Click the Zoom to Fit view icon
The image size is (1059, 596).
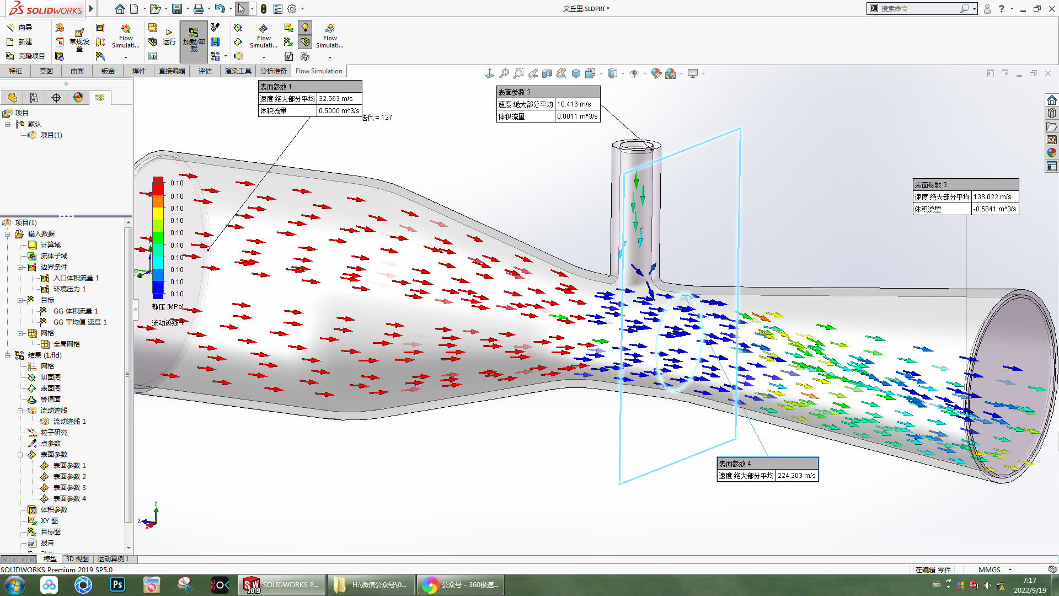[x=504, y=73]
